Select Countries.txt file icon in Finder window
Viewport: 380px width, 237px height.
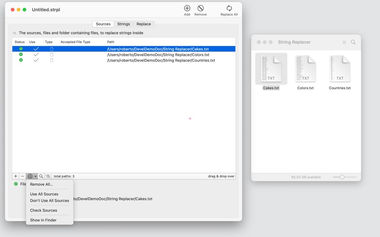point(340,68)
